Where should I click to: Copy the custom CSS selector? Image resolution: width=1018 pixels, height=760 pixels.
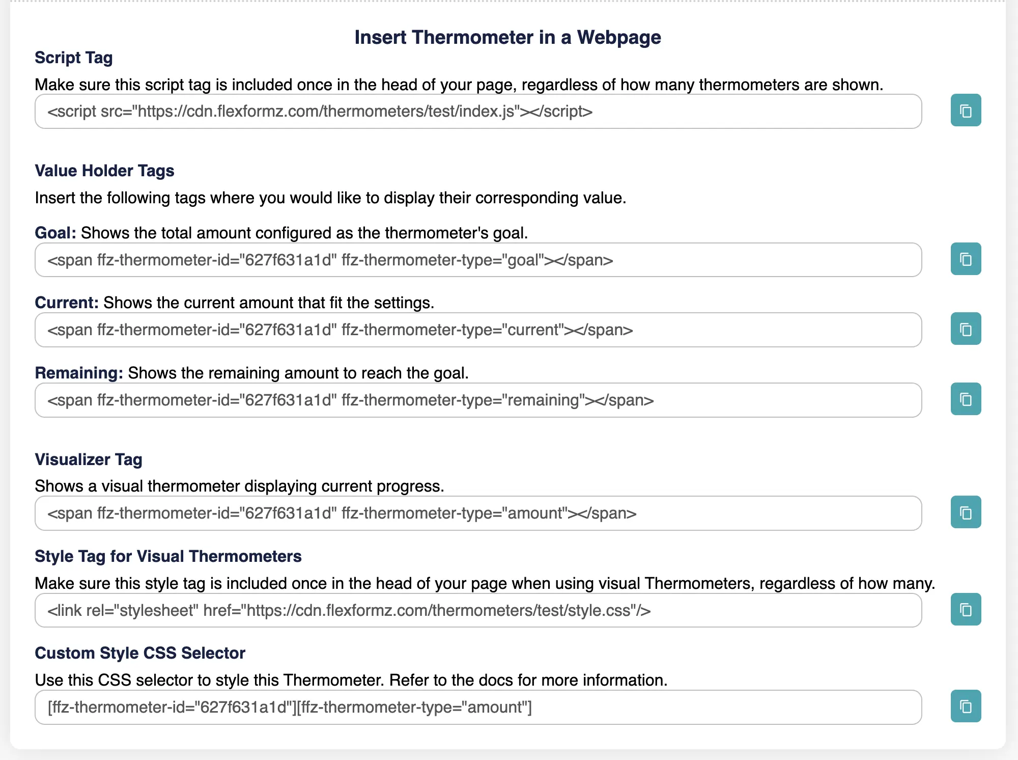(x=966, y=707)
